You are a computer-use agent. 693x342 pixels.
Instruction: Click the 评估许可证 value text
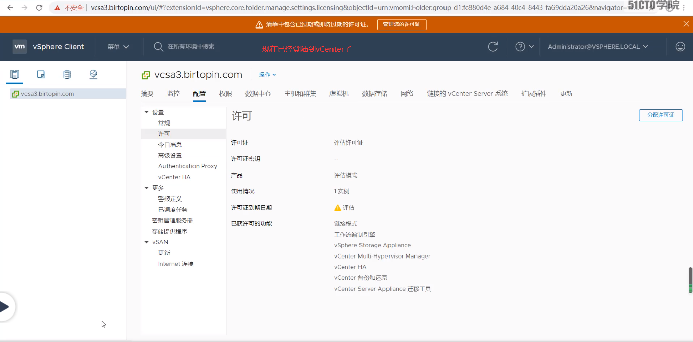point(349,143)
